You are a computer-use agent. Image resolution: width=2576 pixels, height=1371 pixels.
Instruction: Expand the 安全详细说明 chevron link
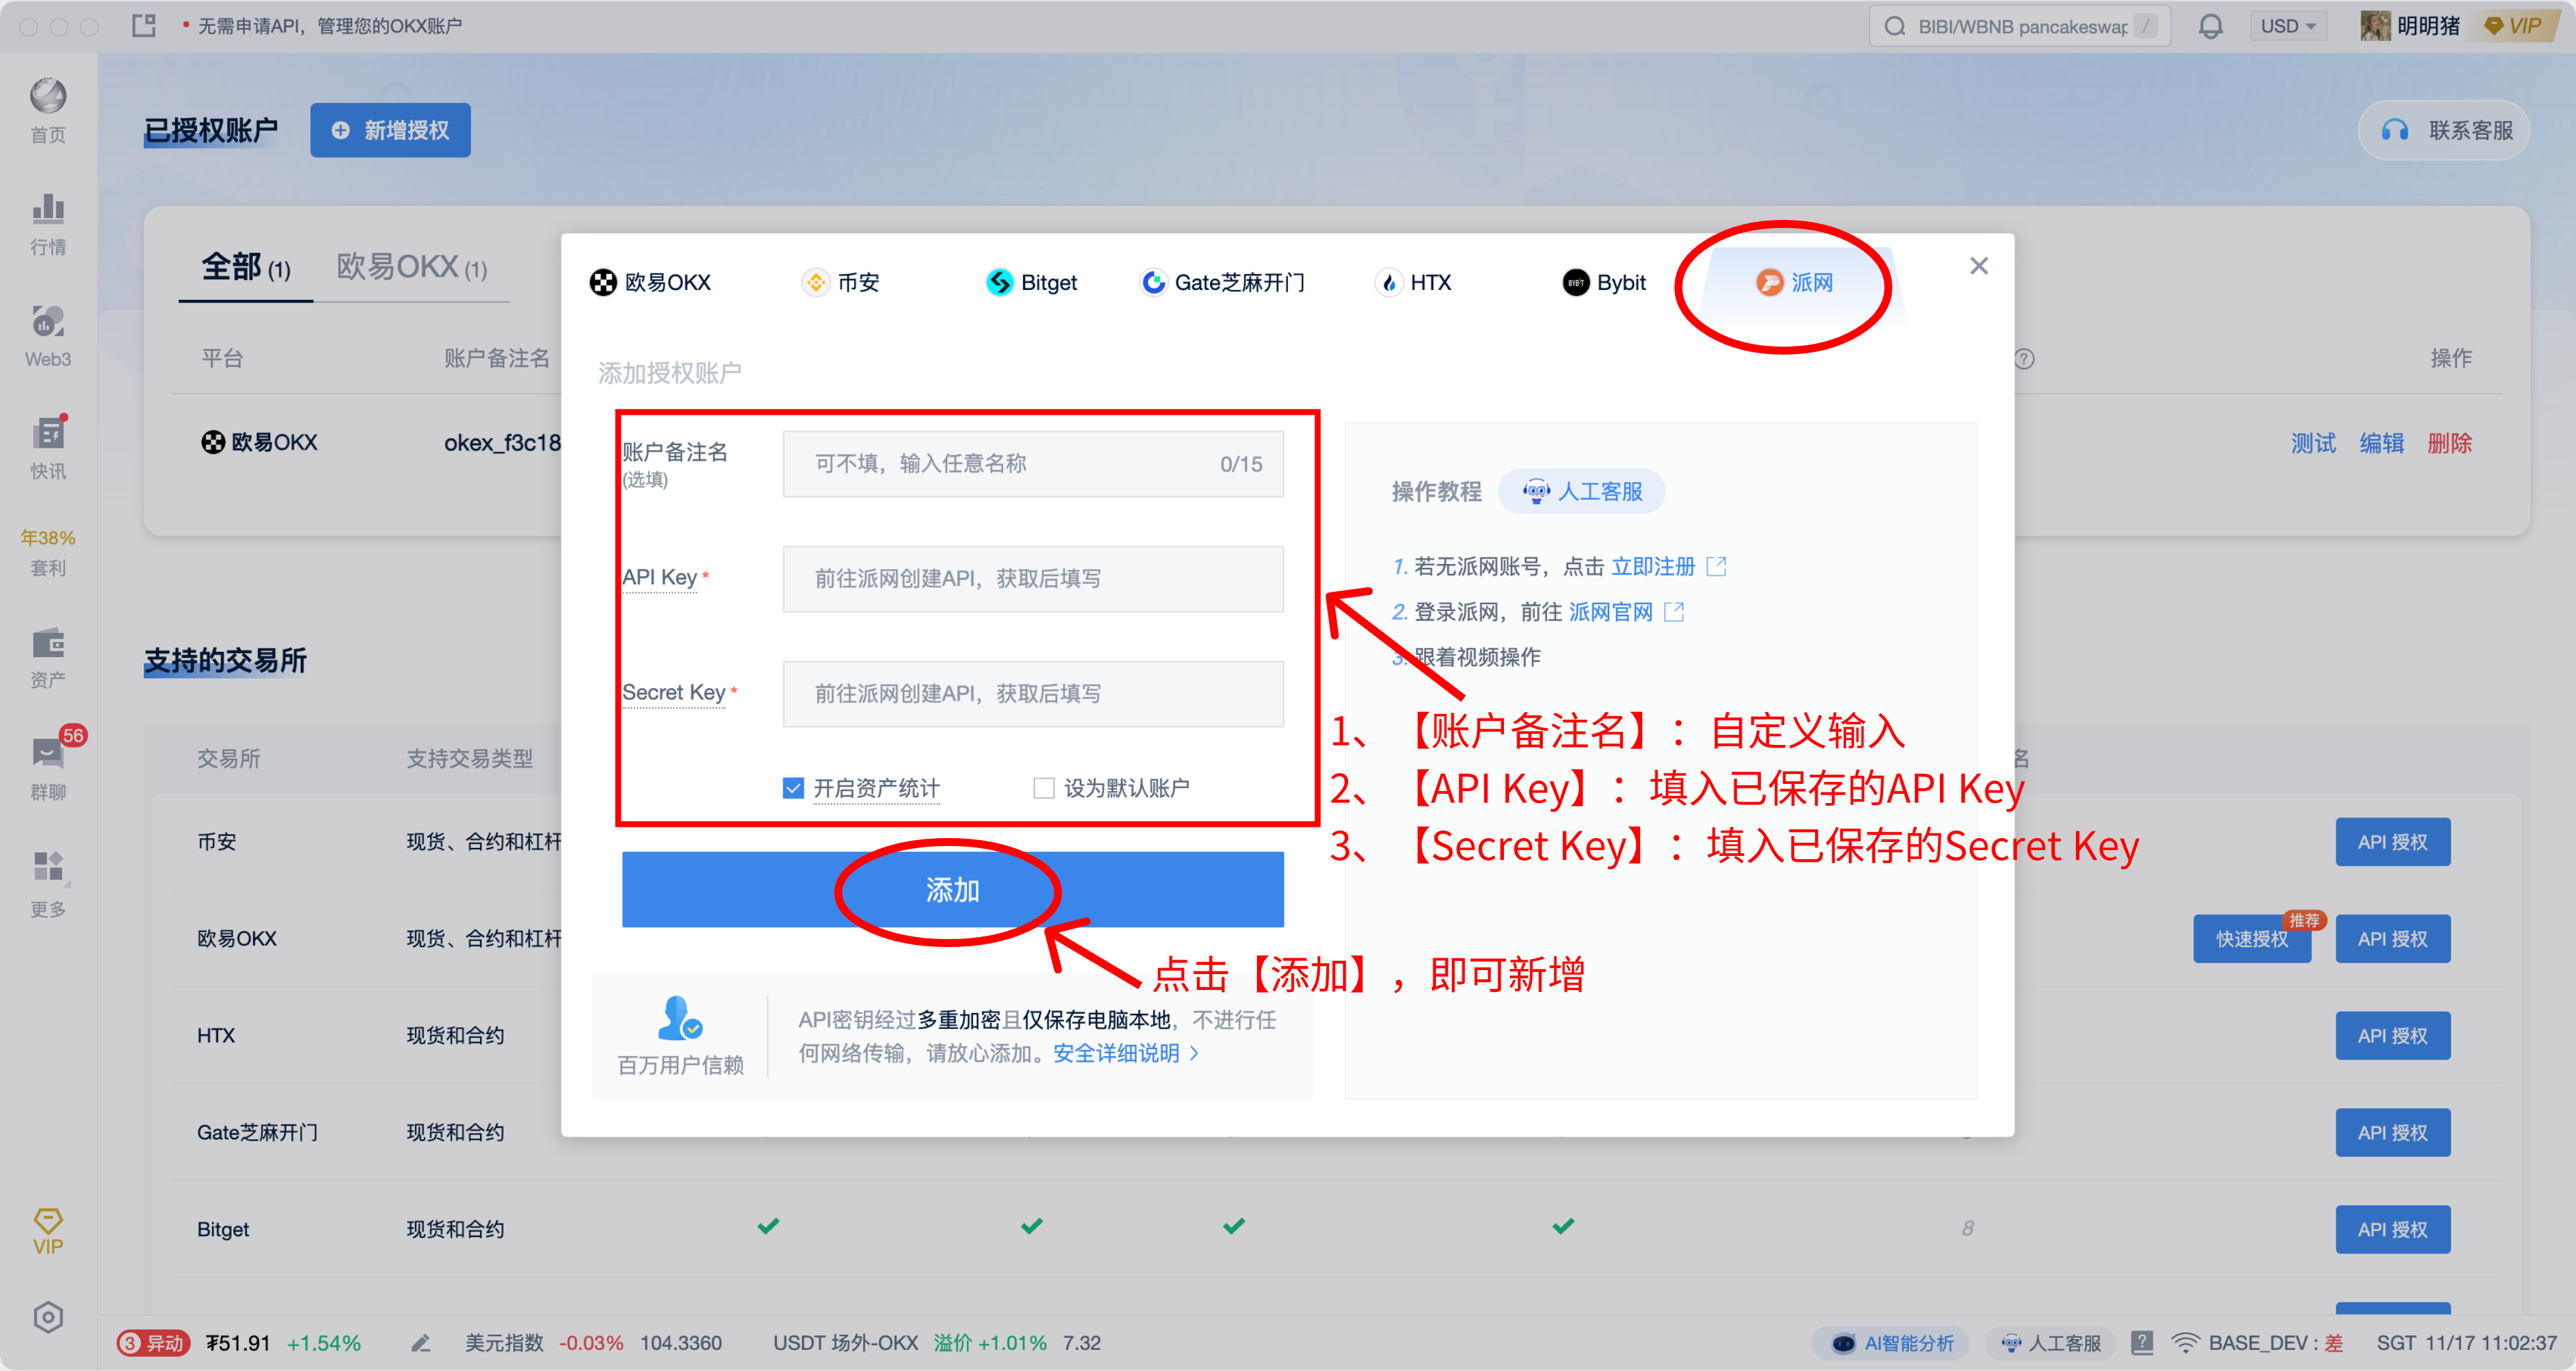pos(1194,1053)
